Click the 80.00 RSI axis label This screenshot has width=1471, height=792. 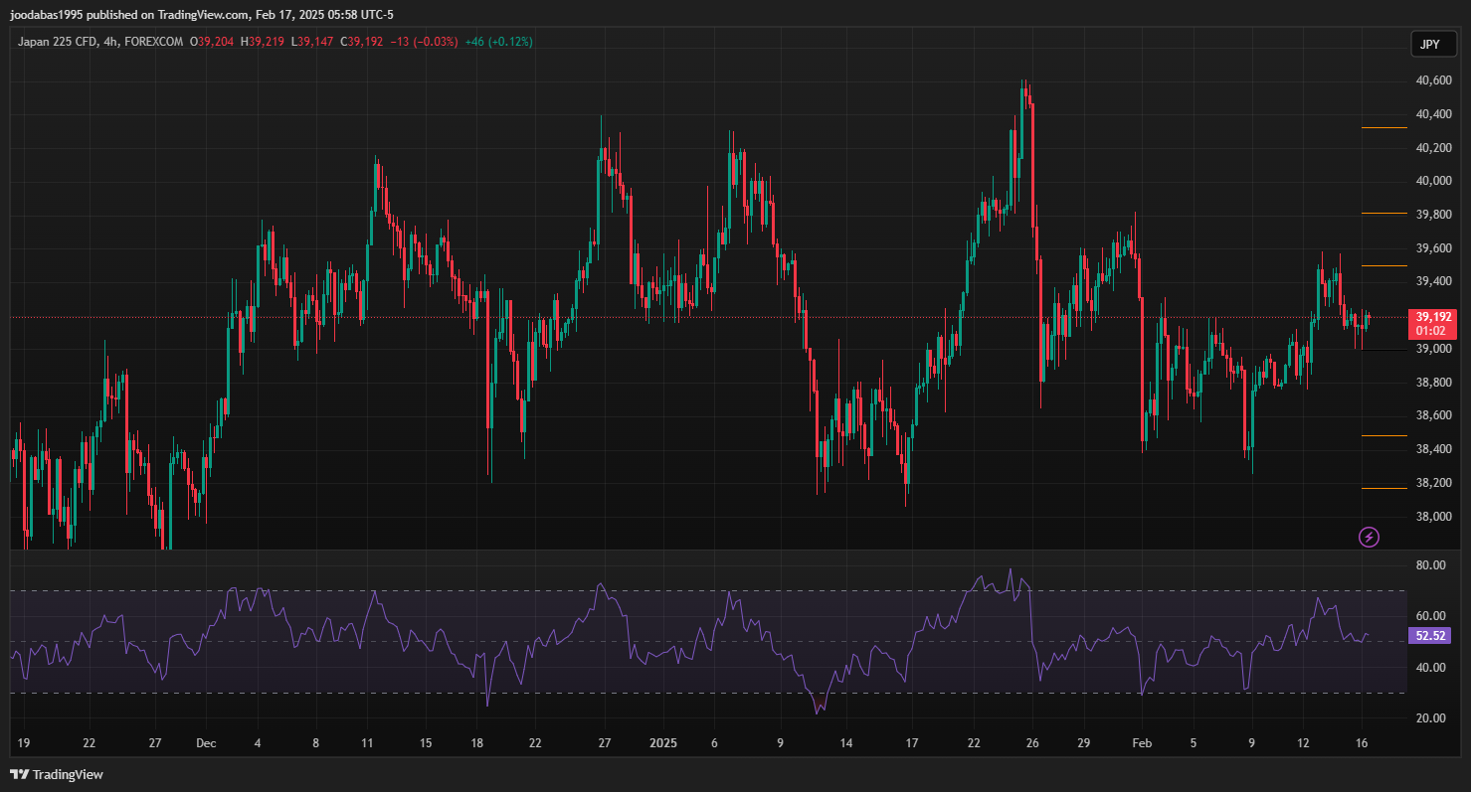(1431, 565)
